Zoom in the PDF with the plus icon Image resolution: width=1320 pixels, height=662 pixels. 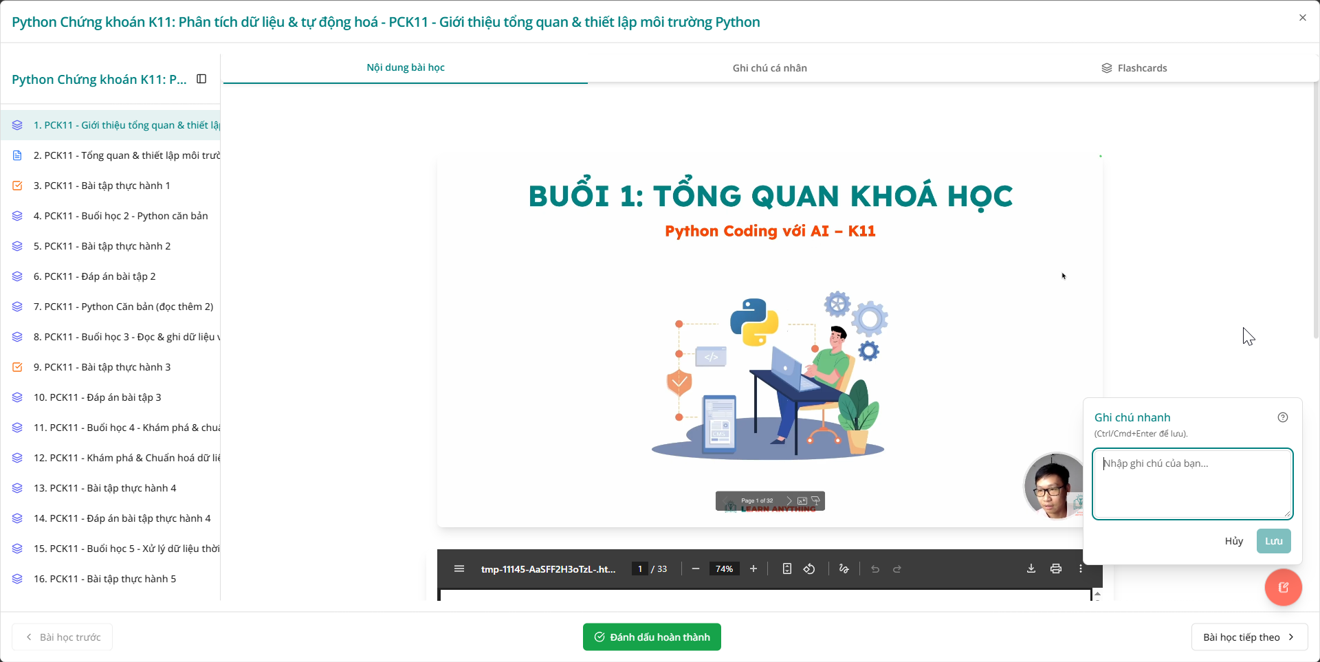coord(753,569)
